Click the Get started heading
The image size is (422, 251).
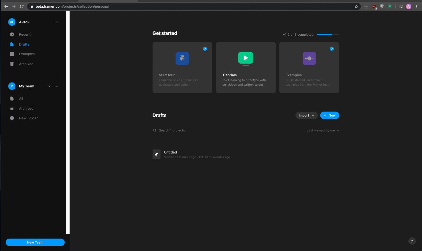165,33
